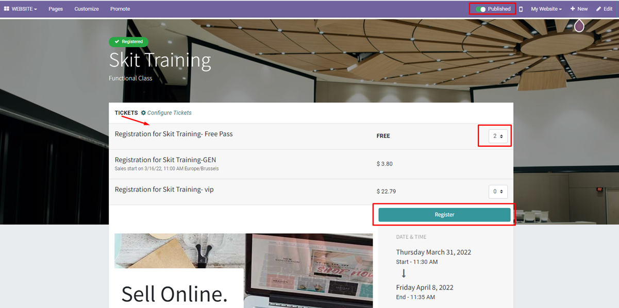
Task: Click the plus icon beside New
Action: pyautogui.click(x=573, y=9)
